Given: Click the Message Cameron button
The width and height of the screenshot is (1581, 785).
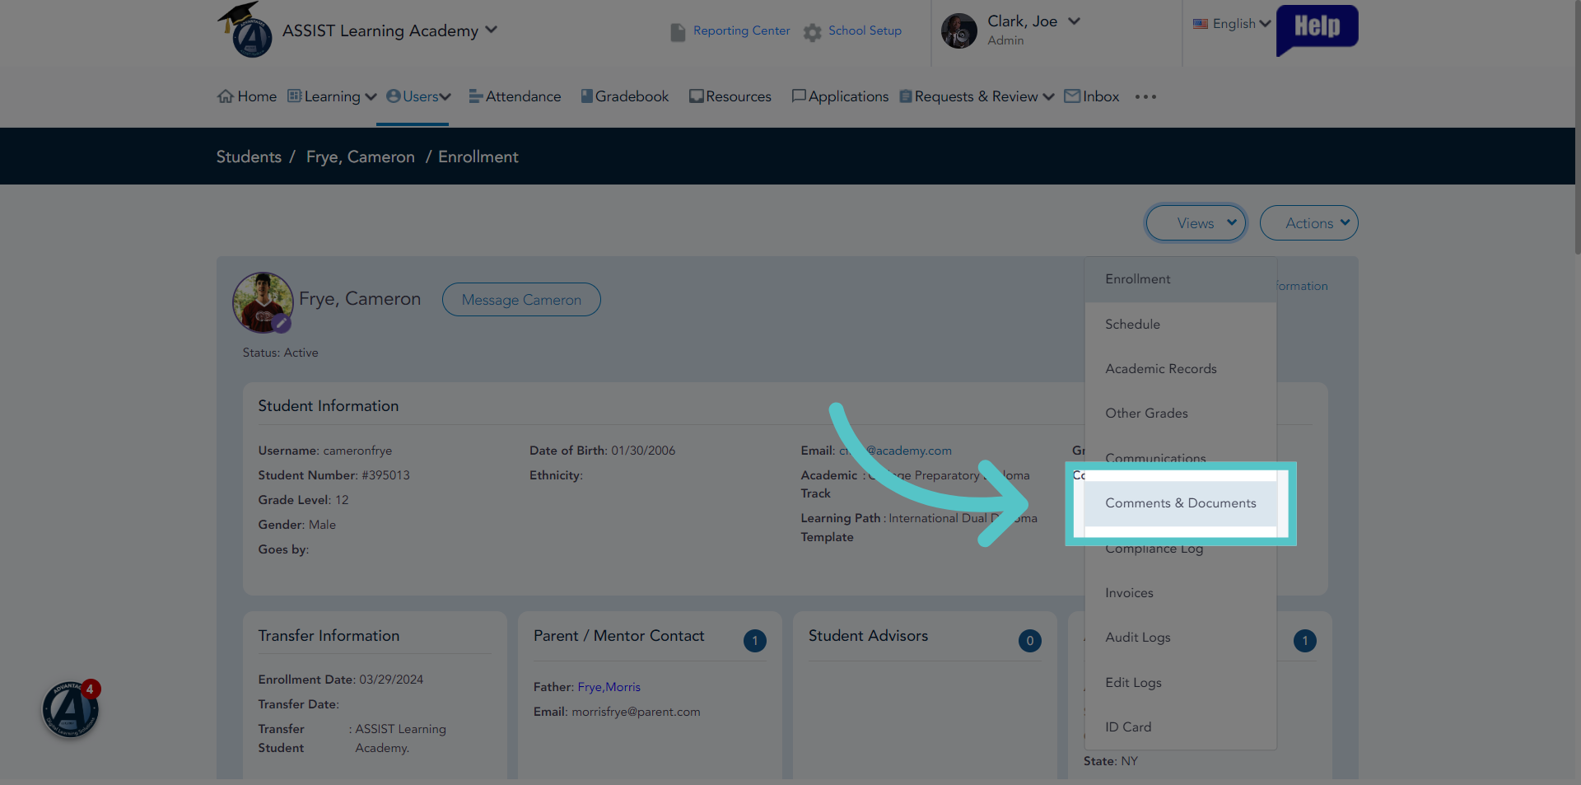Looking at the screenshot, I should 521,300.
